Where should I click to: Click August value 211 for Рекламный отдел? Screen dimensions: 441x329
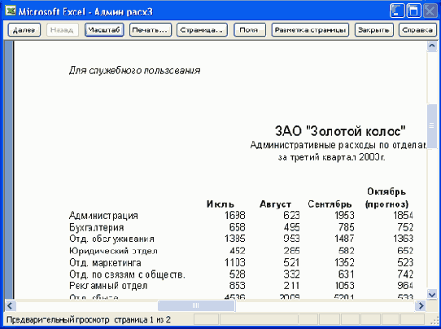tap(291, 286)
